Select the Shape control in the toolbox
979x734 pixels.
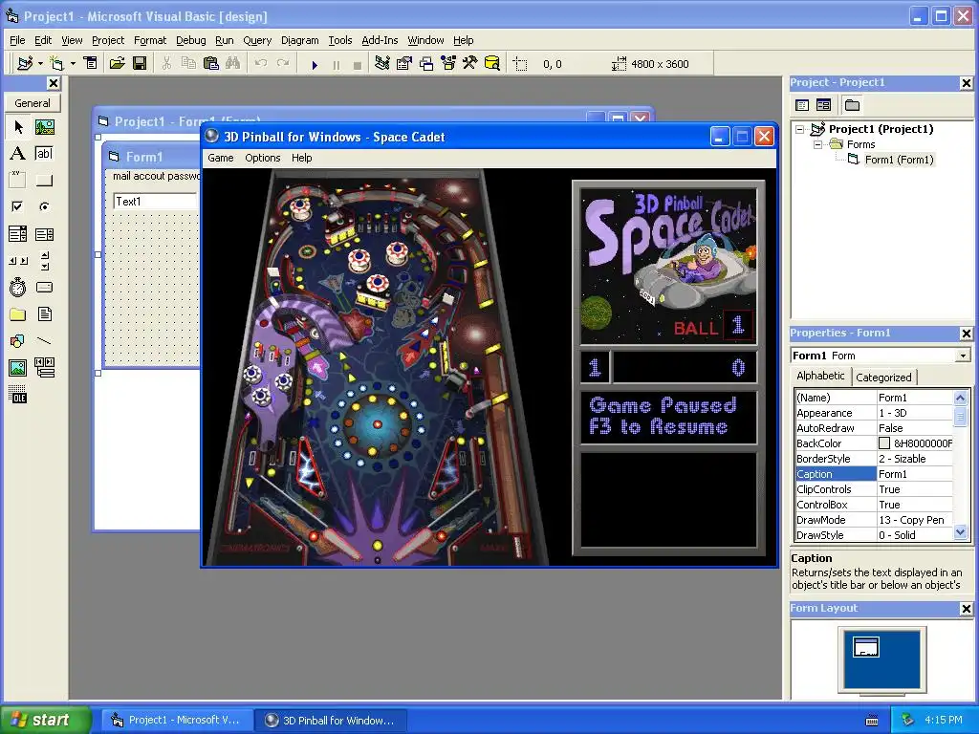(x=18, y=341)
